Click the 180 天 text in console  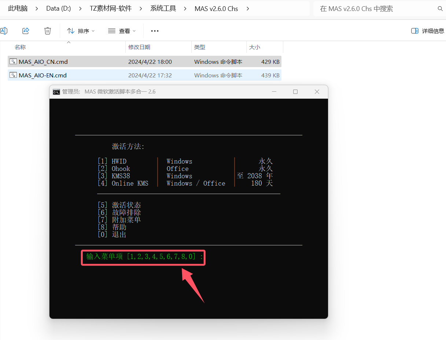click(262, 183)
